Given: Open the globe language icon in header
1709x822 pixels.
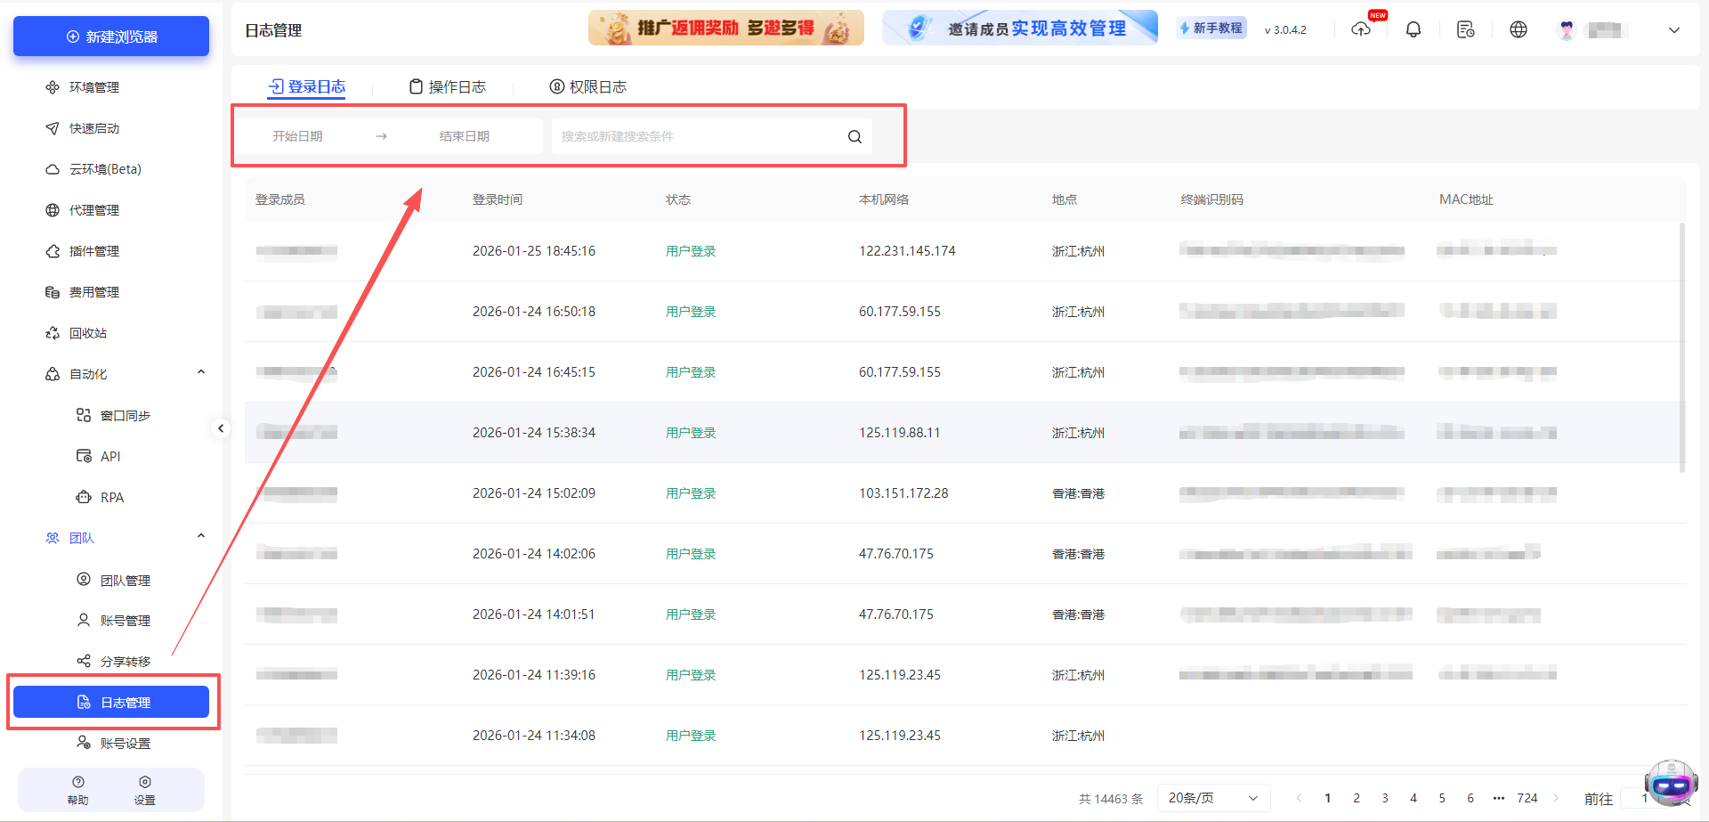Looking at the screenshot, I should (x=1519, y=28).
